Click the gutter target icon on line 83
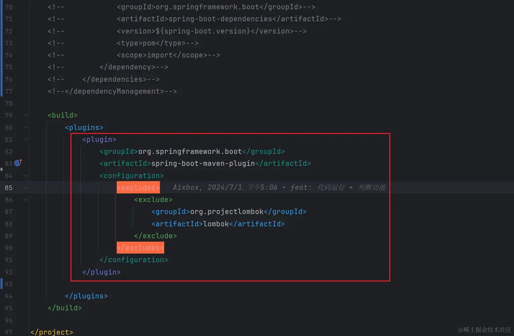This screenshot has height=336, width=514. pos(18,163)
